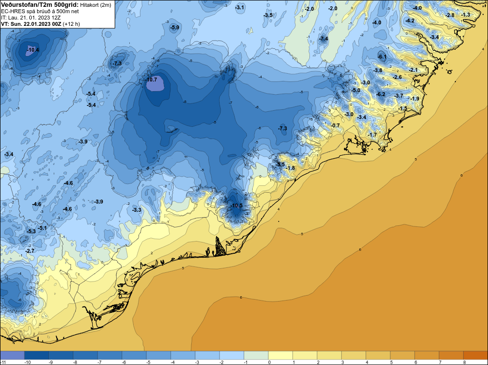This screenshot has width=488, height=365.
Task: Click the -1.3 temperature value
Action: point(466,15)
